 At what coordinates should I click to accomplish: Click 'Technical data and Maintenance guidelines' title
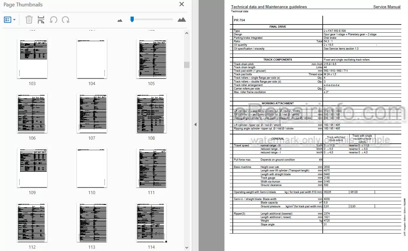269,7
